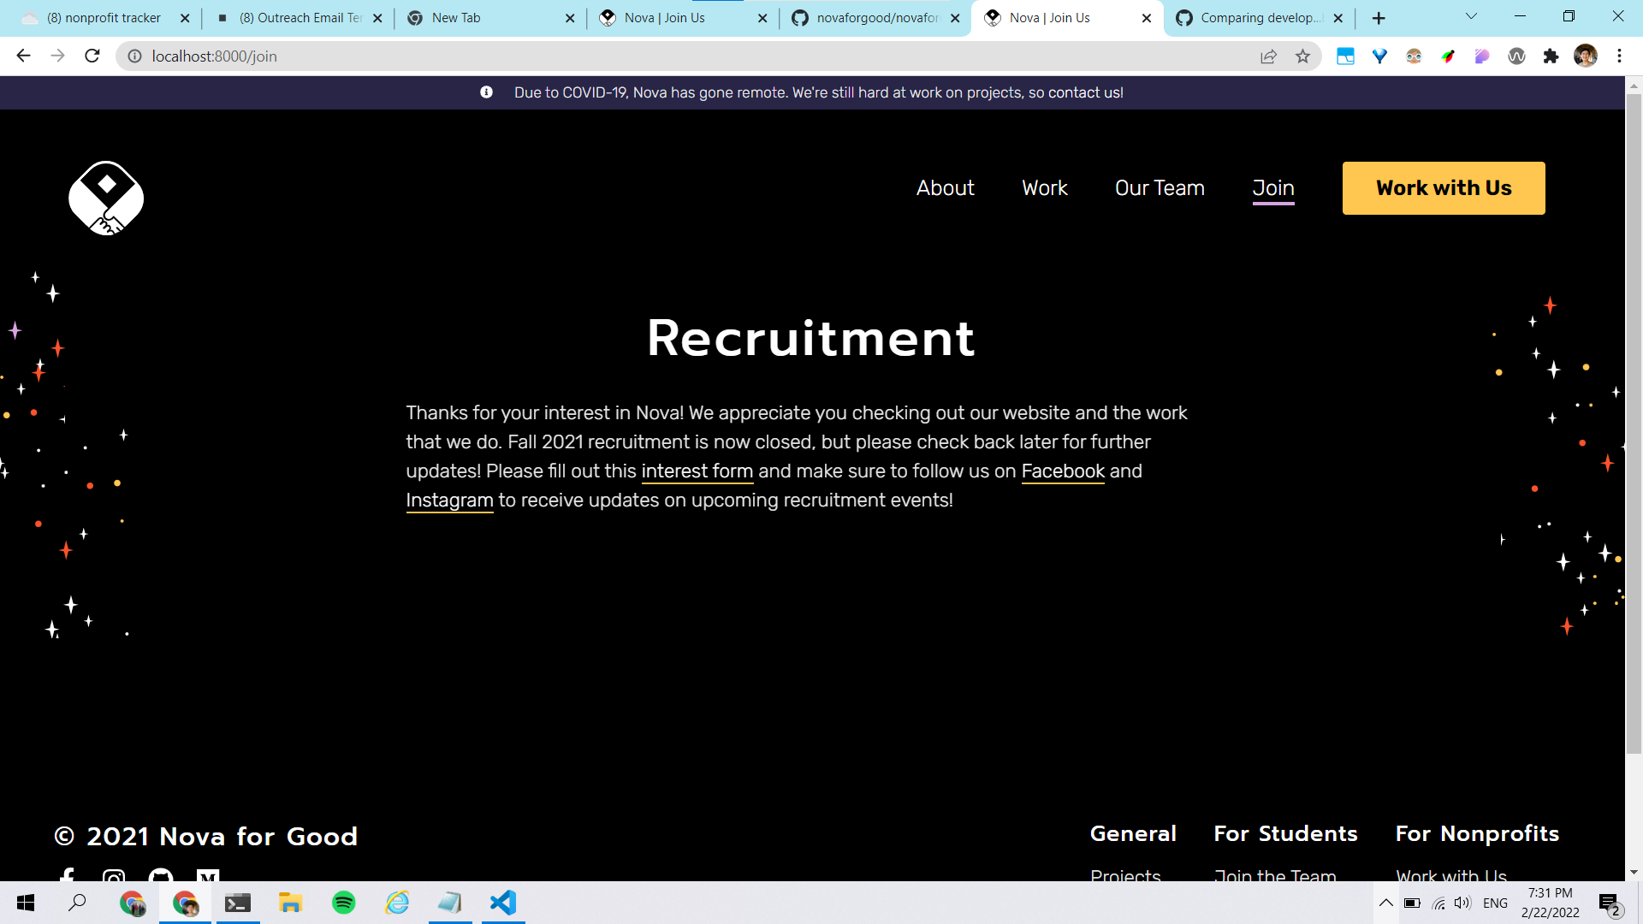Open Spotify from the taskbar
1643x924 pixels.
tap(343, 903)
